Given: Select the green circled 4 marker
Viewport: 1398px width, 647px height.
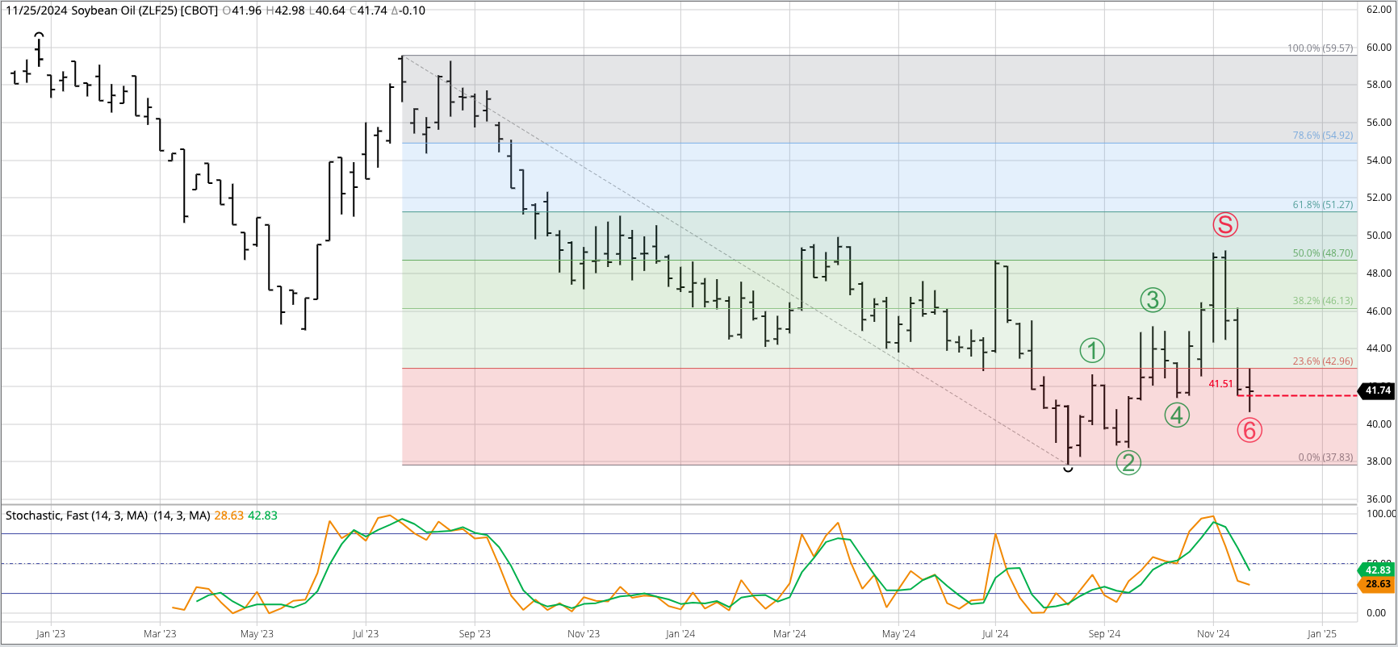Looking at the screenshot, I should 1177,415.
